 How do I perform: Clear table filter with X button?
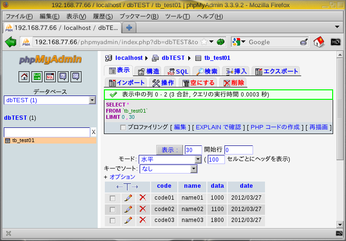(x=93, y=132)
